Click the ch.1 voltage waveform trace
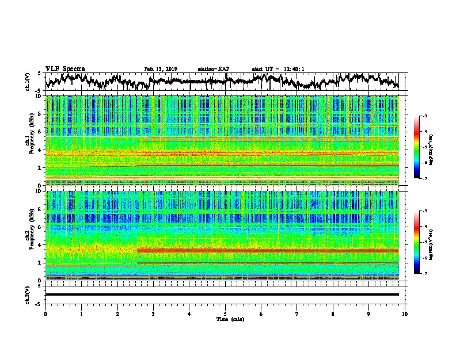 (x=222, y=81)
